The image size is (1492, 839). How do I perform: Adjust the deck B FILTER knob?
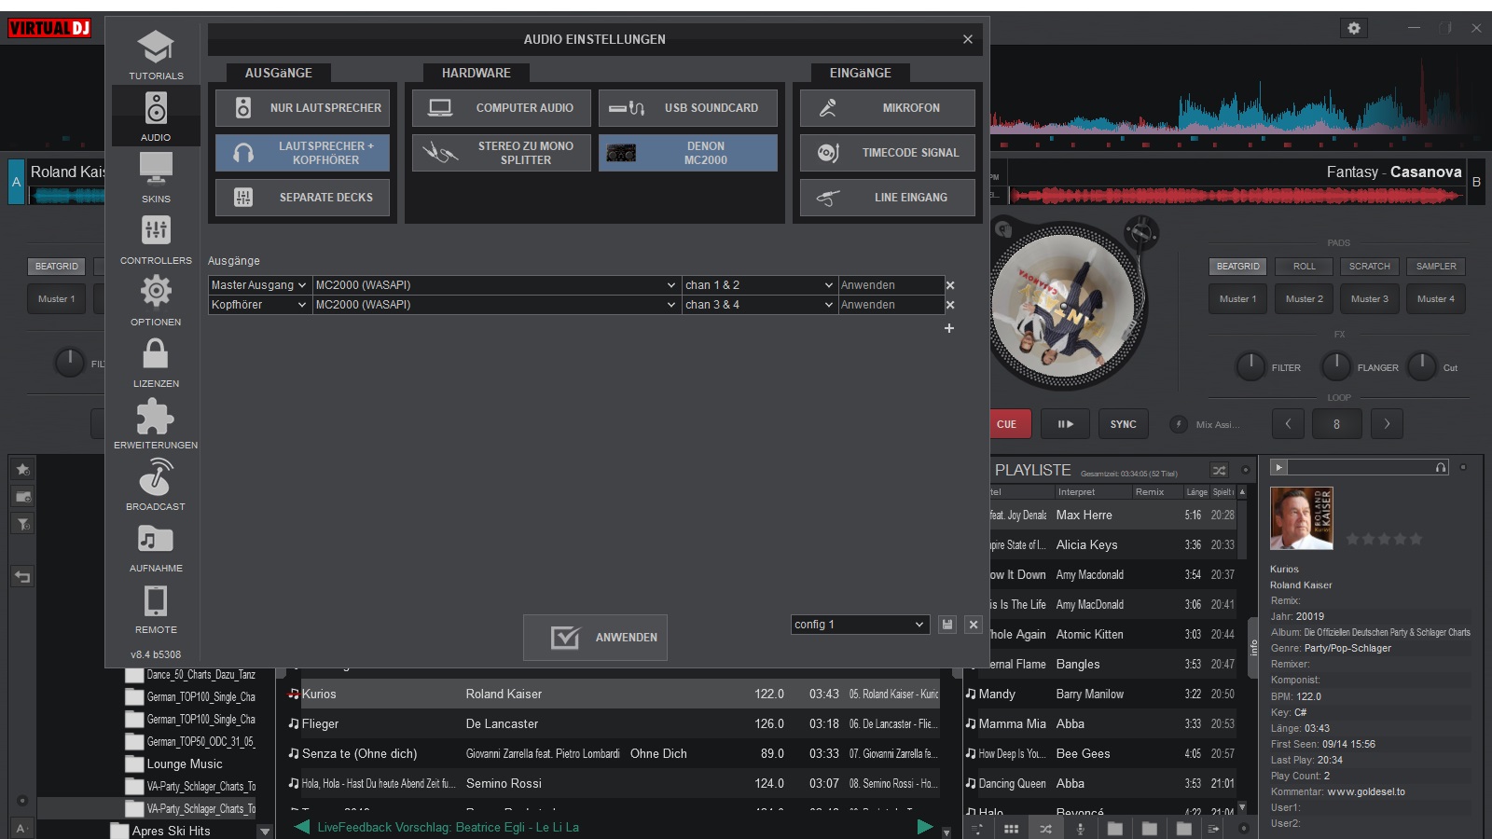[x=1250, y=366]
